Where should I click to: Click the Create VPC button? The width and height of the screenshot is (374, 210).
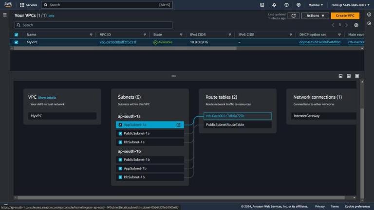pyautogui.click(x=345, y=16)
